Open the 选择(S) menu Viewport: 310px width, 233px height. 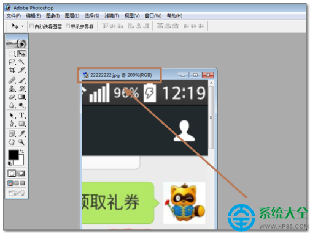pyautogui.click(x=92, y=16)
